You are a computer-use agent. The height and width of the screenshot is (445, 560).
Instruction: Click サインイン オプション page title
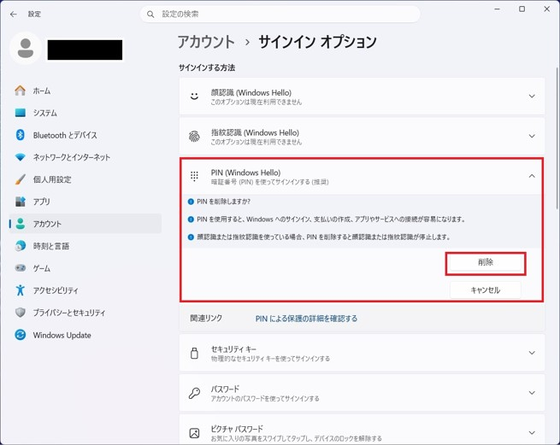(317, 42)
